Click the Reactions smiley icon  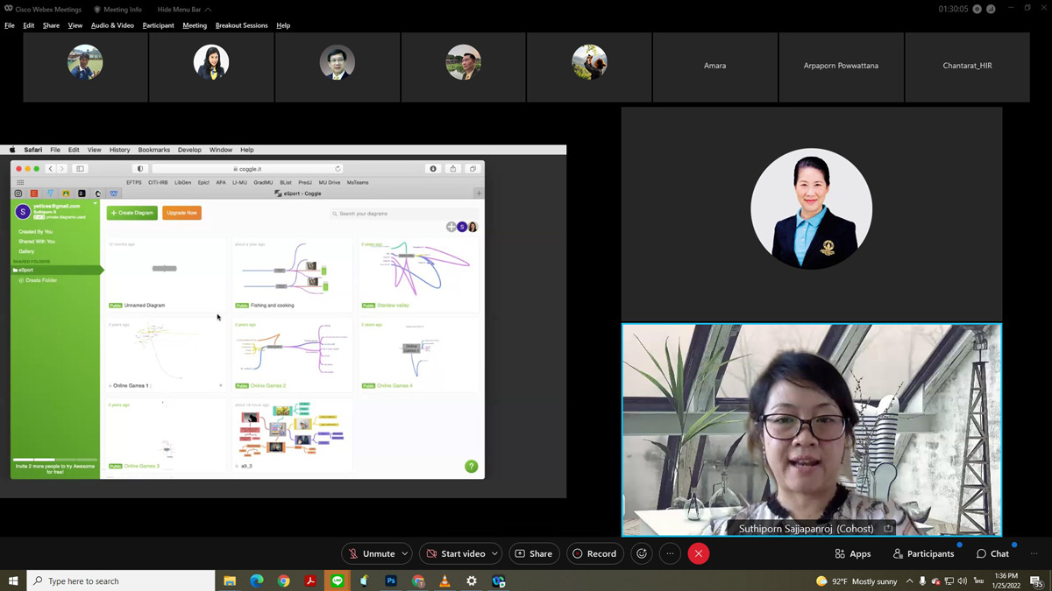642,553
